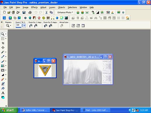Click Zoom out by 1 step
The width and height of the screenshot is (151, 113).
click(x=31, y=26)
